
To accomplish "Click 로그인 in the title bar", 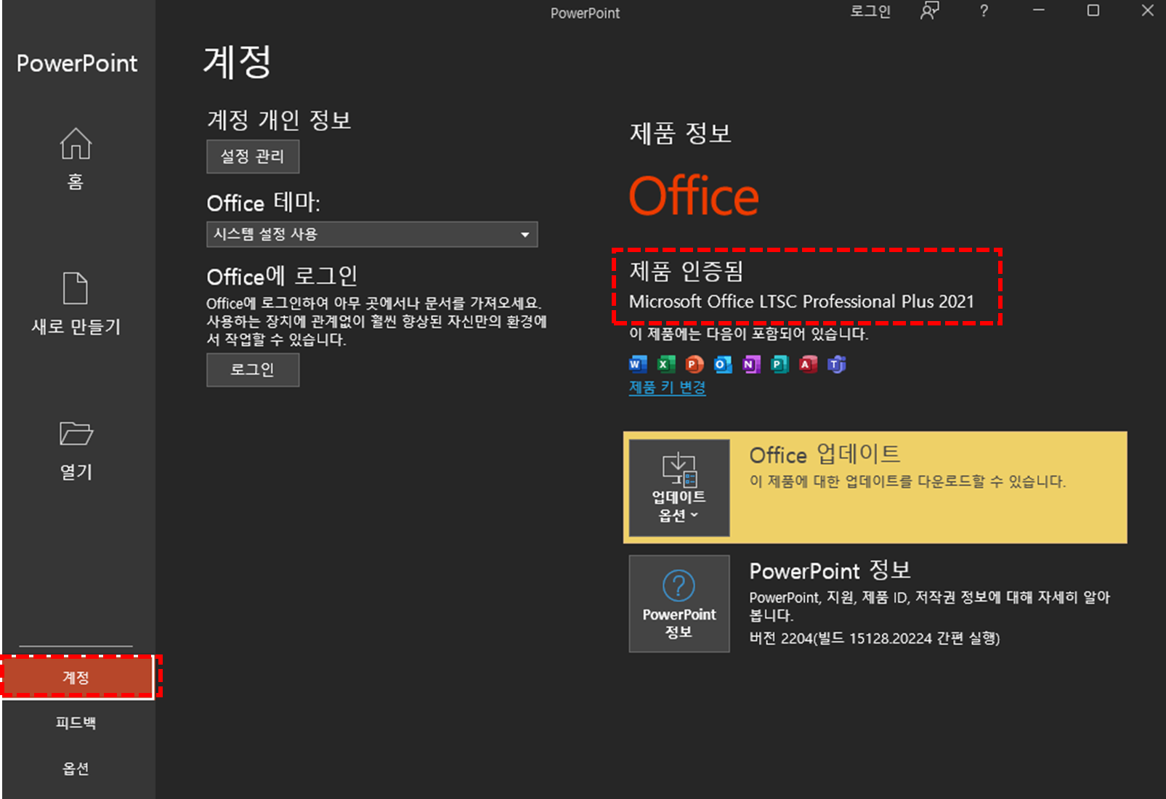I will 870,11.
